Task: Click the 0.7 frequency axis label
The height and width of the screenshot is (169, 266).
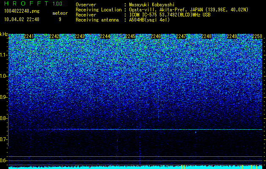Action: tap(3, 139)
